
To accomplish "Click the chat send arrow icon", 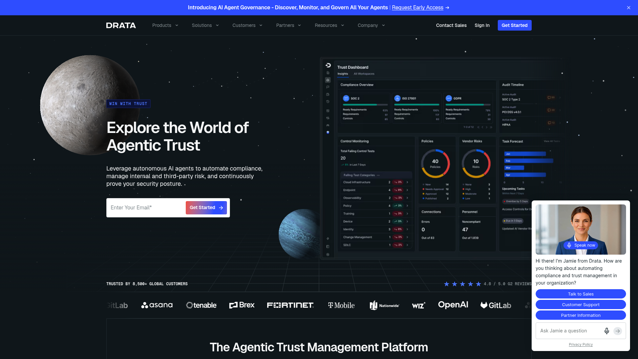I will pyautogui.click(x=618, y=331).
